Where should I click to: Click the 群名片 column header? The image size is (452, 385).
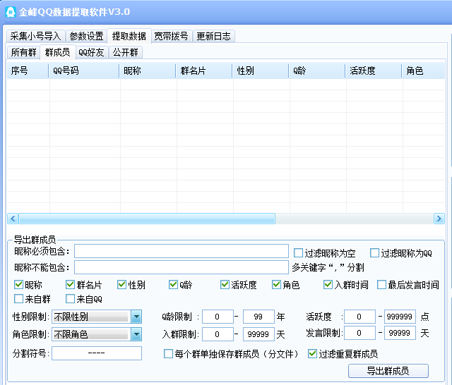pos(204,71)
